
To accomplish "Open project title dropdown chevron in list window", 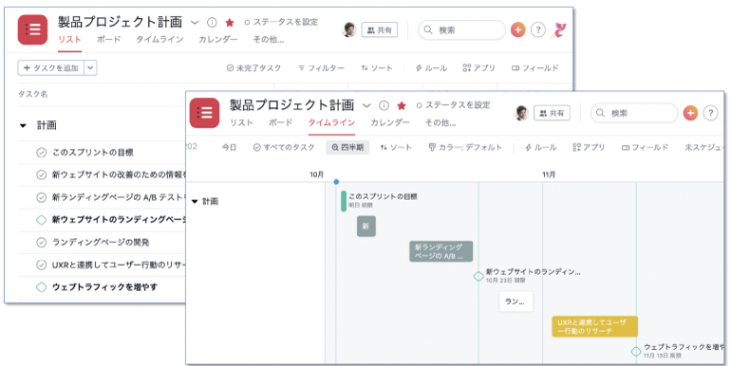I will [195, 23].
